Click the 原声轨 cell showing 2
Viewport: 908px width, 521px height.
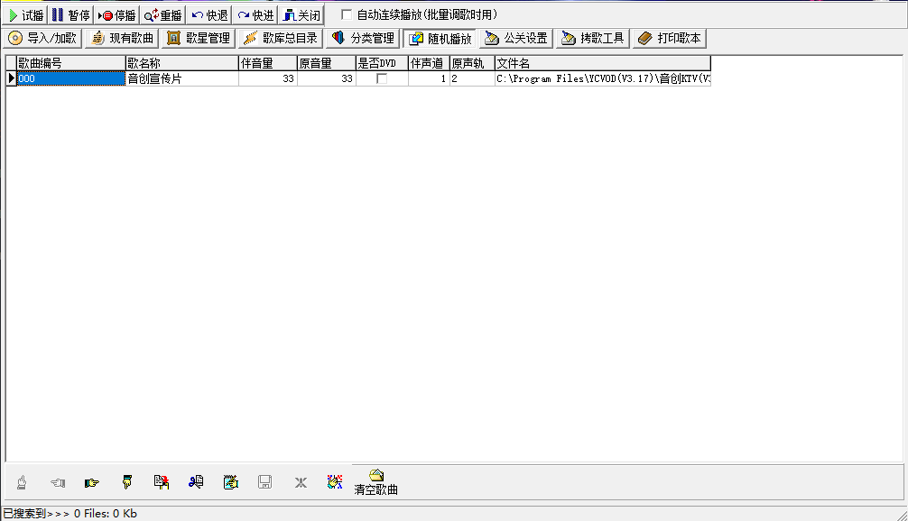click(473, 78)
